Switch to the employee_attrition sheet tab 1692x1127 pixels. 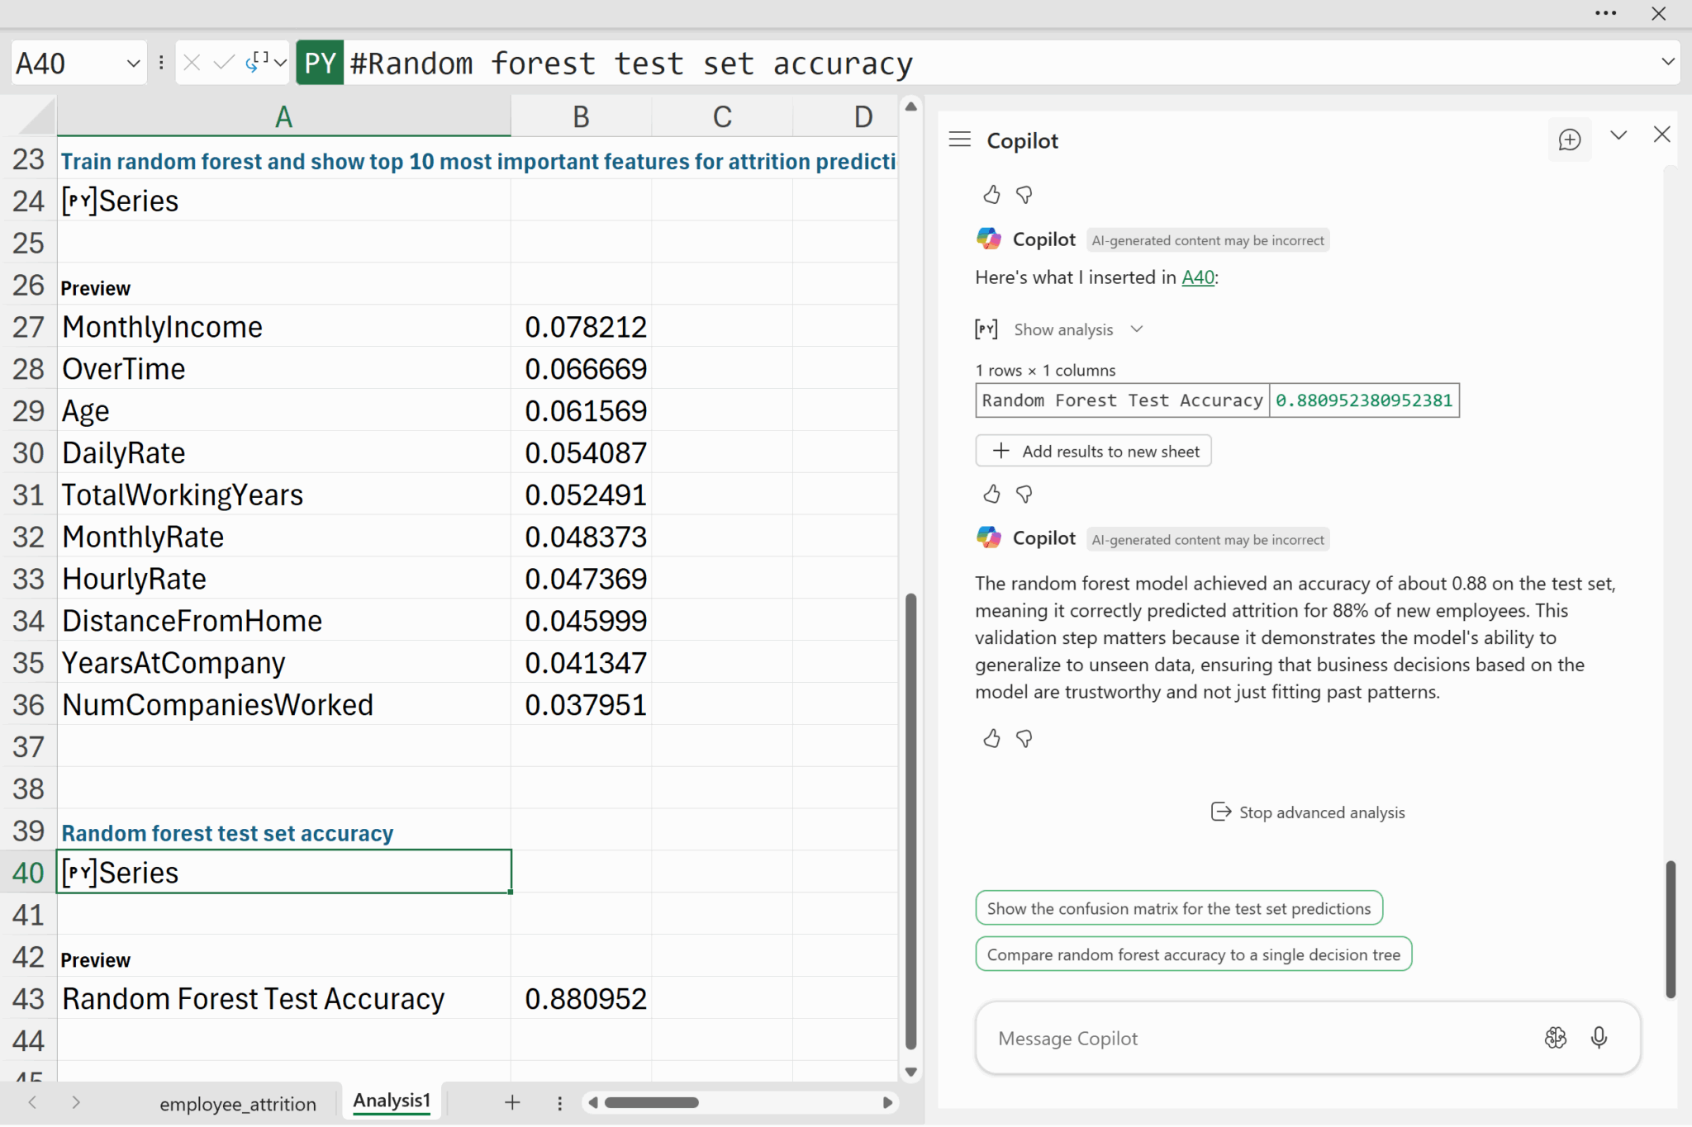pyautogui.click(x=237, y=1104)
